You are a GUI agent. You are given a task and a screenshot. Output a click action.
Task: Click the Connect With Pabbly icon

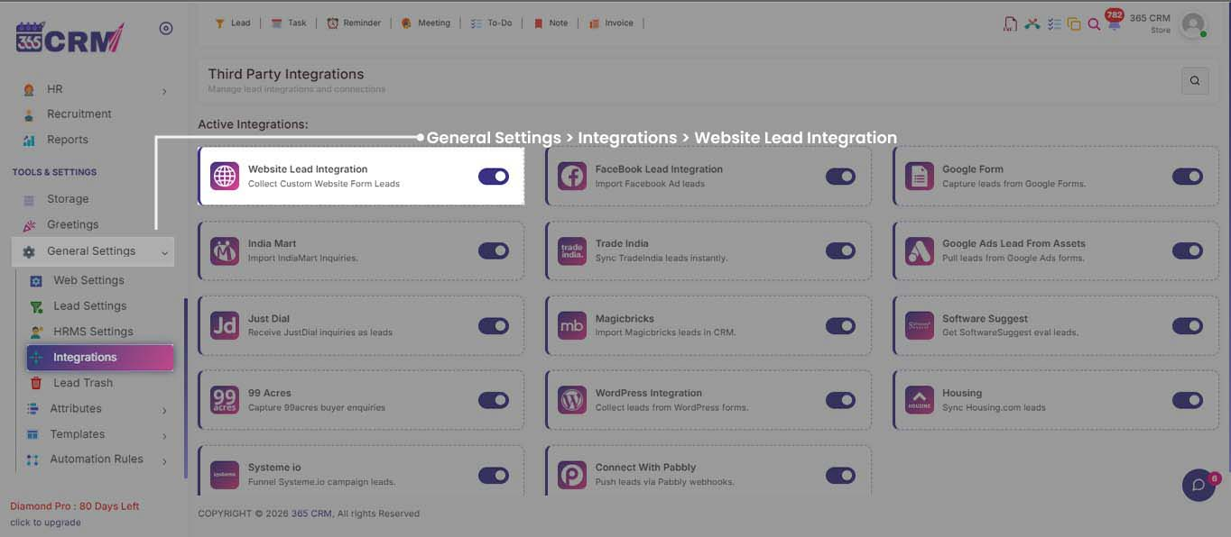(x=572, y=475)
